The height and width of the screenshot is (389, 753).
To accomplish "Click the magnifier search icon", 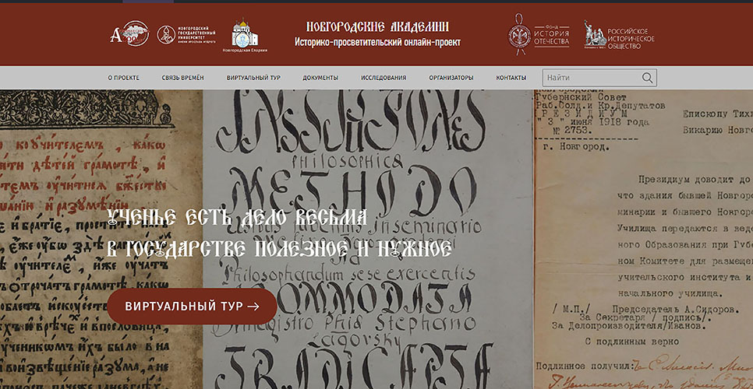I will pyautogui.click(x=647, y=78).
